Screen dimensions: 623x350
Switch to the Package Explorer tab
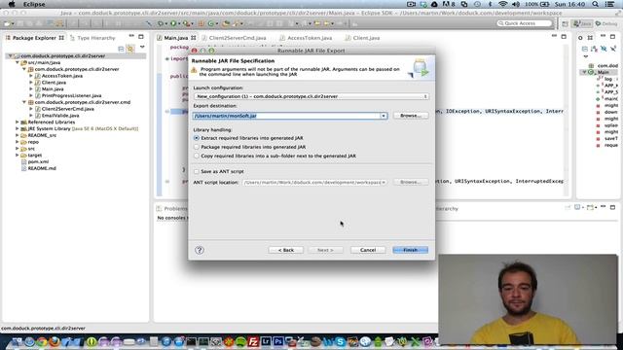(x=34, y=38)
